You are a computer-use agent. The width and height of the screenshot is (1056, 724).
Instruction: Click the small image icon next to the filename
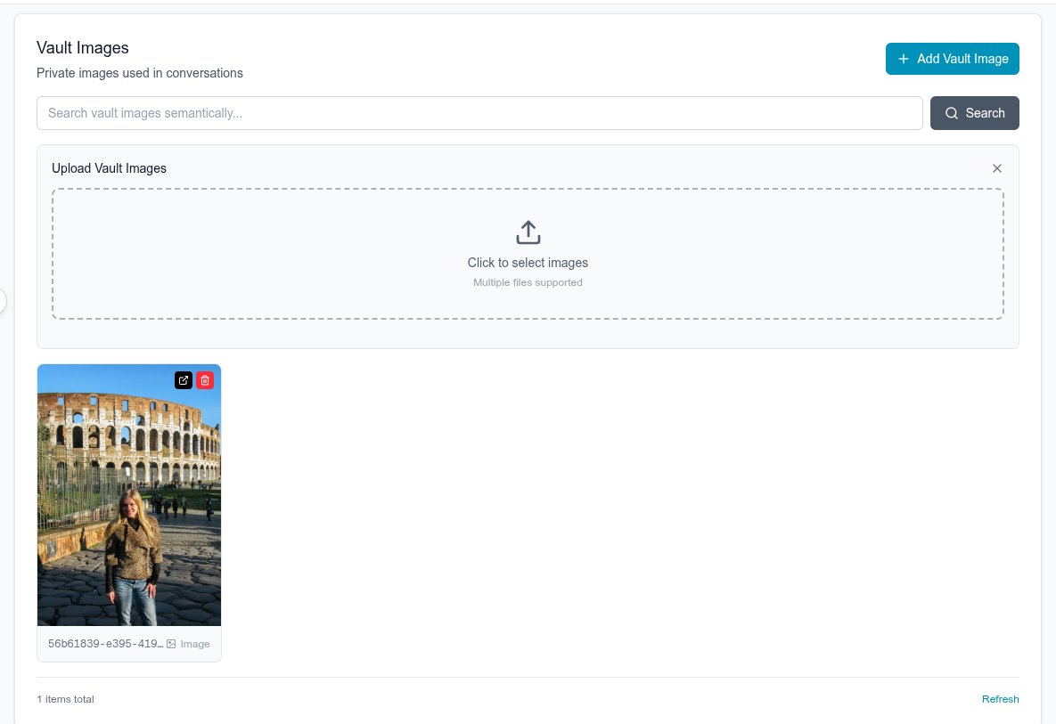click(170, 644)
